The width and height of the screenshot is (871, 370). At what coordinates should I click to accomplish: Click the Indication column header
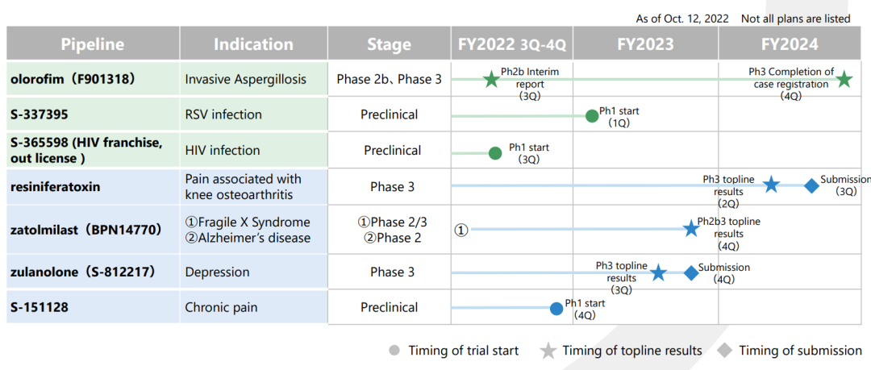click(253, 44)
